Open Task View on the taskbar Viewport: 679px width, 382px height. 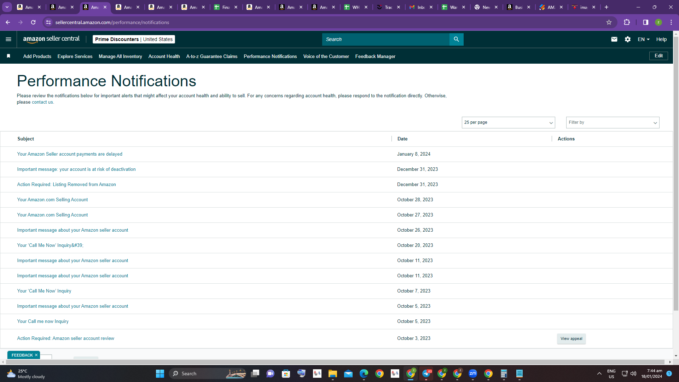(x=255, y=374)
